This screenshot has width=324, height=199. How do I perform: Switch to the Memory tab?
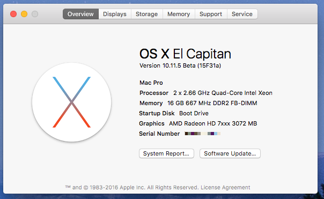[179, 14]
